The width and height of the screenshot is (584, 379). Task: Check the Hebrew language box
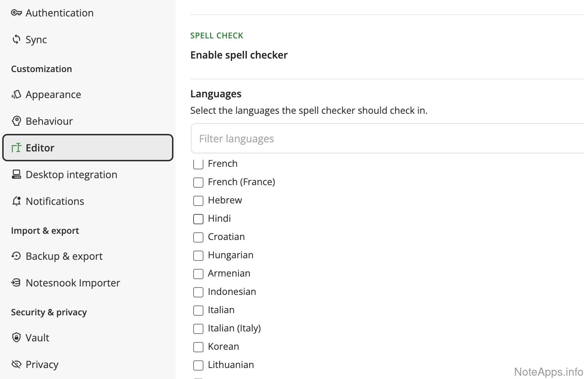(x=198, y=200)
